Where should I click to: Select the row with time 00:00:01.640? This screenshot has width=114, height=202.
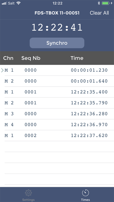(57, 81)
